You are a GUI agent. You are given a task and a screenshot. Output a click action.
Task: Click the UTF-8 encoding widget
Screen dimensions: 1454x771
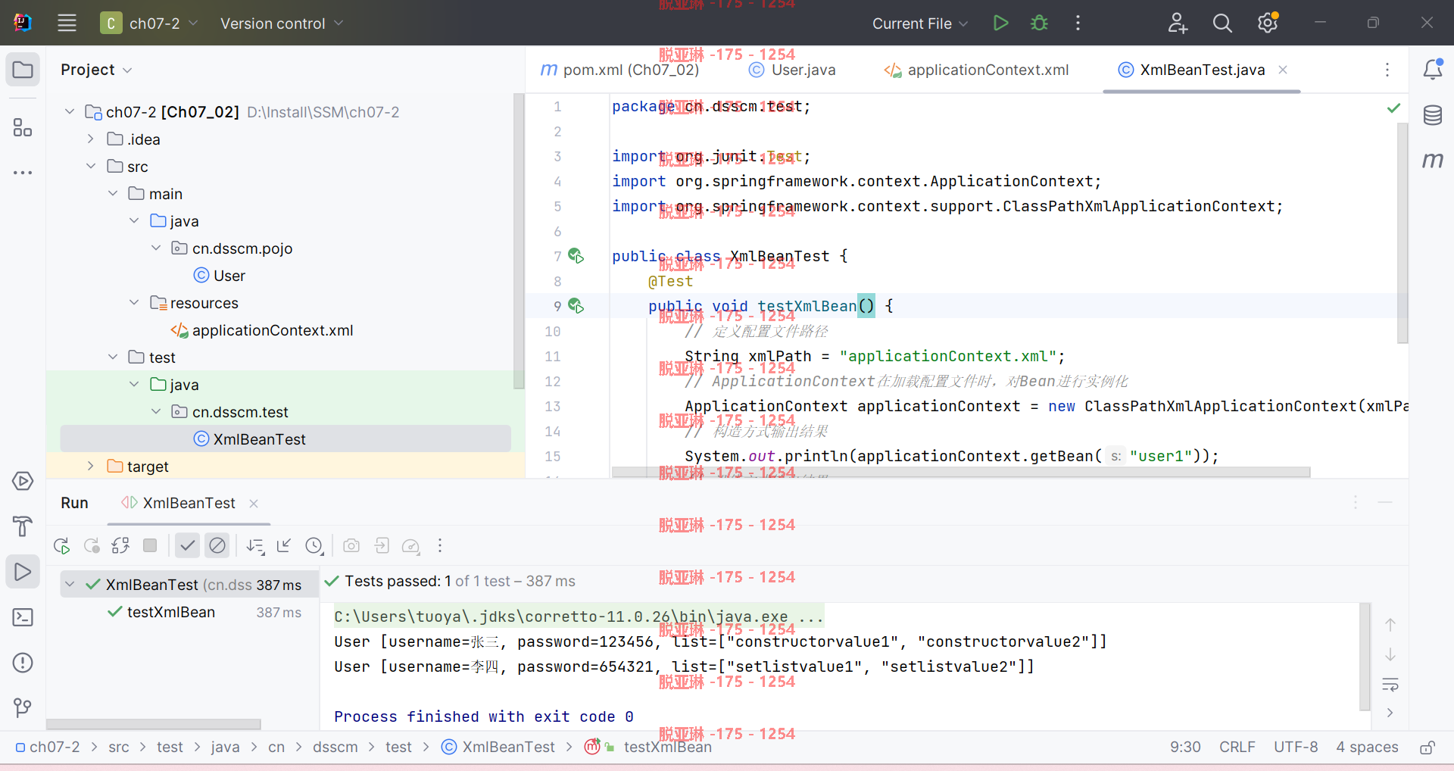1296,748
